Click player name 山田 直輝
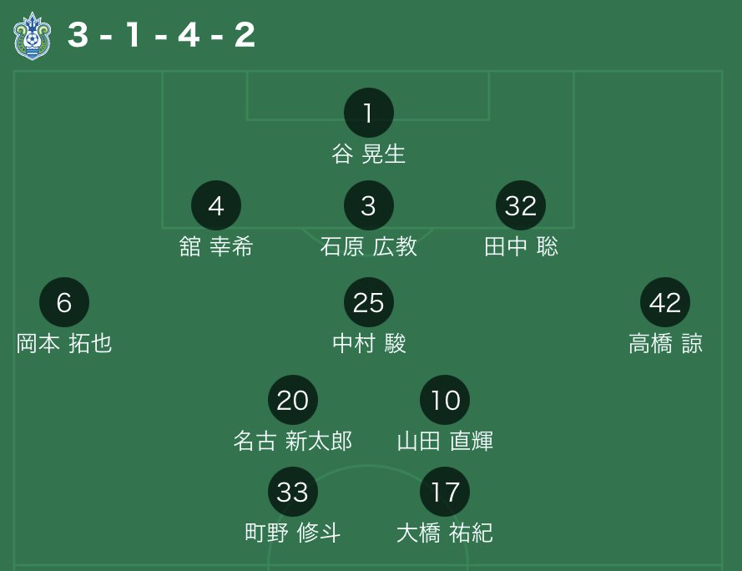This screenshot has width=742, height=571. pyautogui.click(x=445, y=442)
